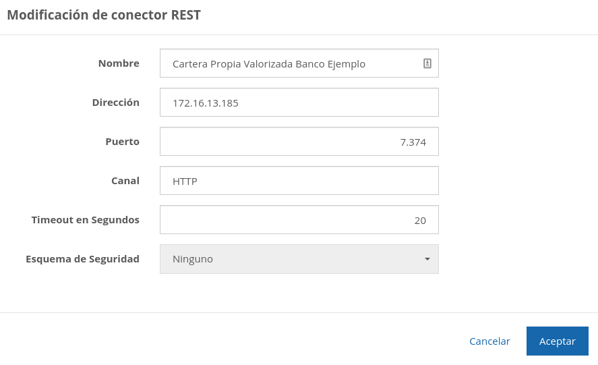
Task: Click the Puerto label
Action: point(122,142)
